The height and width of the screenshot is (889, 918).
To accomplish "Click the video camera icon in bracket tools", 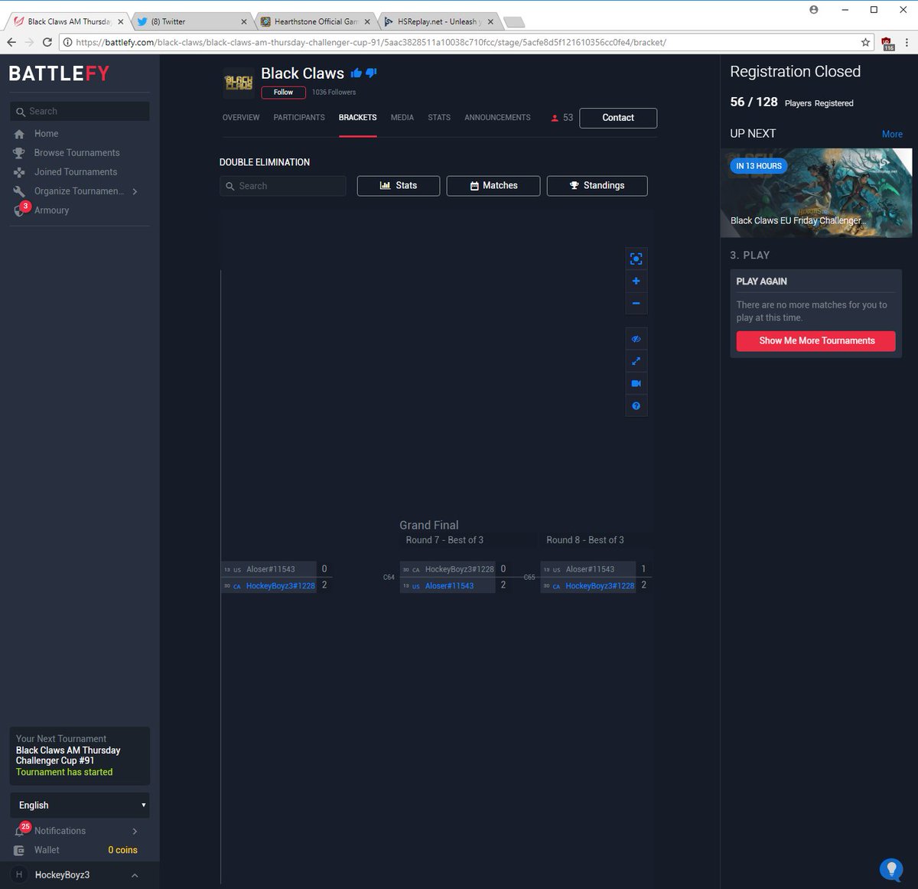I will pos(636,383).
